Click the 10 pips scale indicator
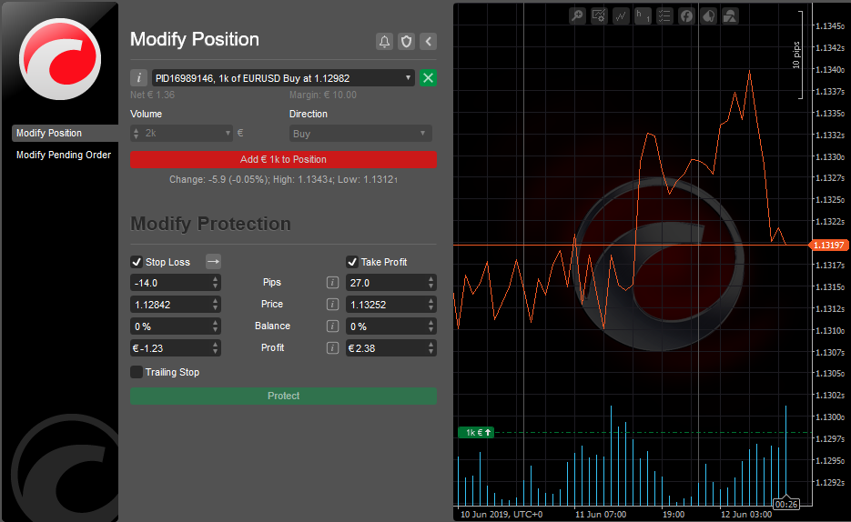Screen dimensions: 851x522 798,55
